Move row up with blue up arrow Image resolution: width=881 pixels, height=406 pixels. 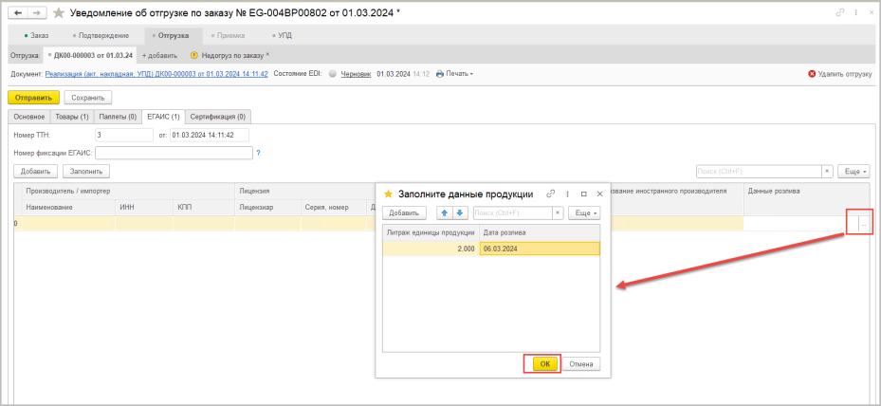click(445, 213)
